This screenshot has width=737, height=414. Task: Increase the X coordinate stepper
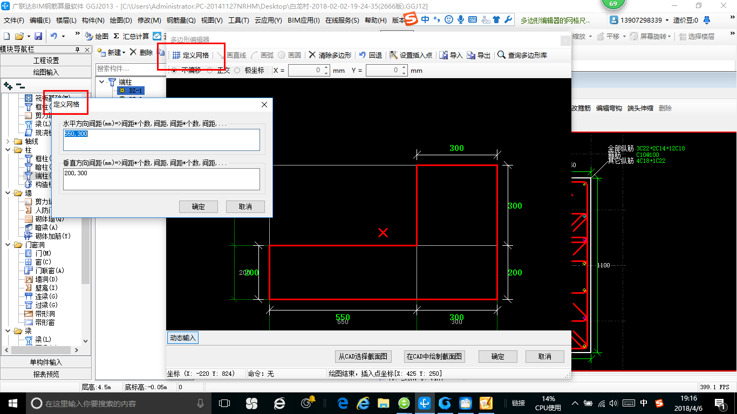pos(326,68)
